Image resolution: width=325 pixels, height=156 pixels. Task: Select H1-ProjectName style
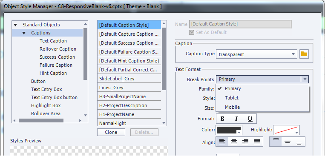point(129,114)
